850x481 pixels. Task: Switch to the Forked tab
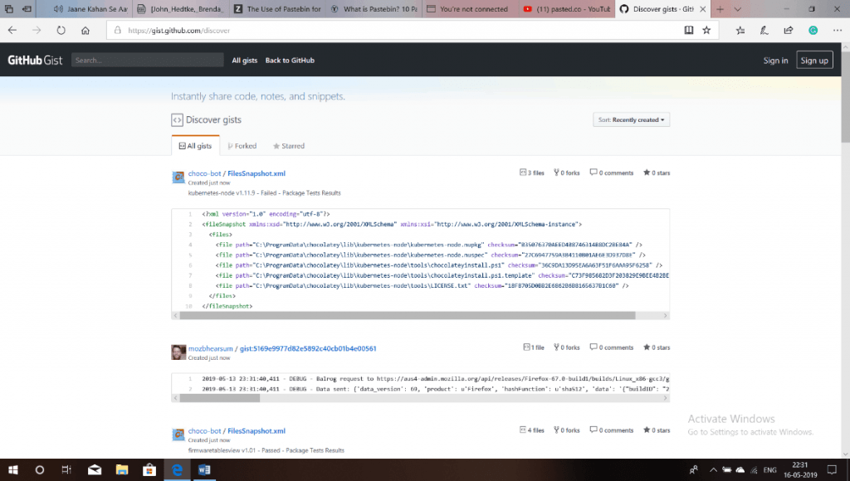(x=242, y=145)
